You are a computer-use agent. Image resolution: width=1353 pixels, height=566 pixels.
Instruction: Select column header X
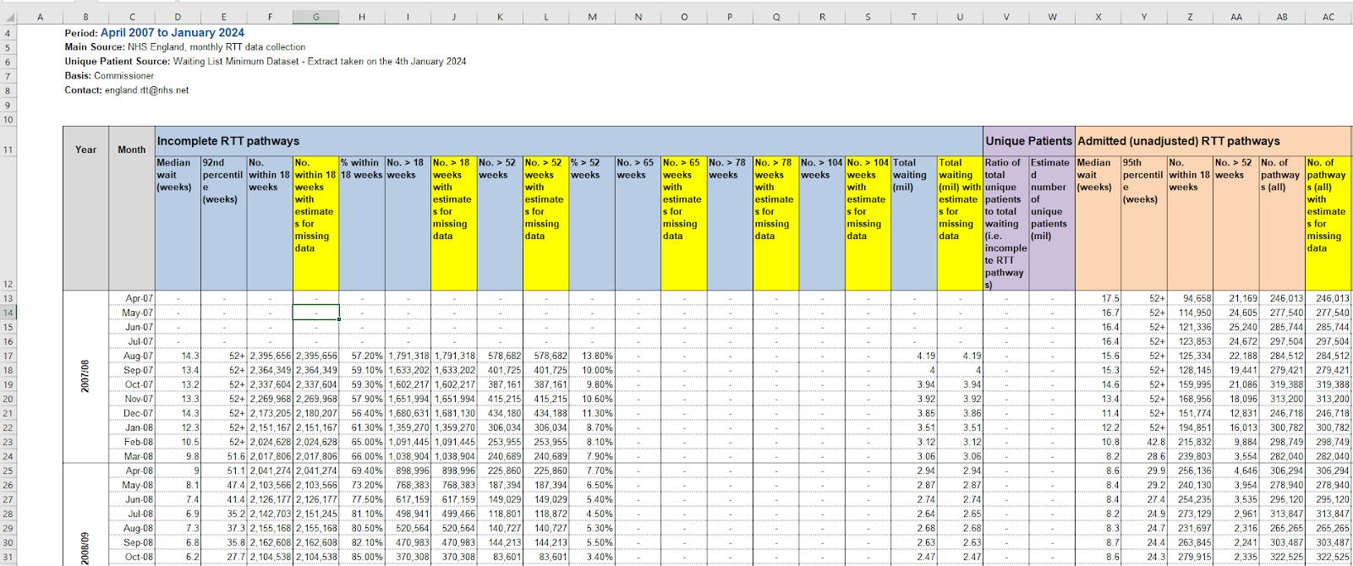click(x=1098, y=17)
